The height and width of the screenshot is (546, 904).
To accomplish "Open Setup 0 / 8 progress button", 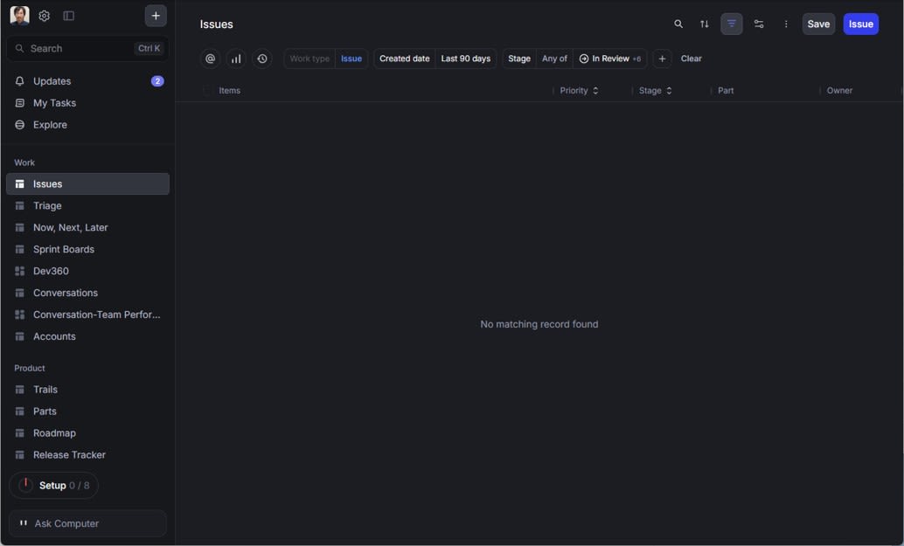I will click(x=53, y=486).
